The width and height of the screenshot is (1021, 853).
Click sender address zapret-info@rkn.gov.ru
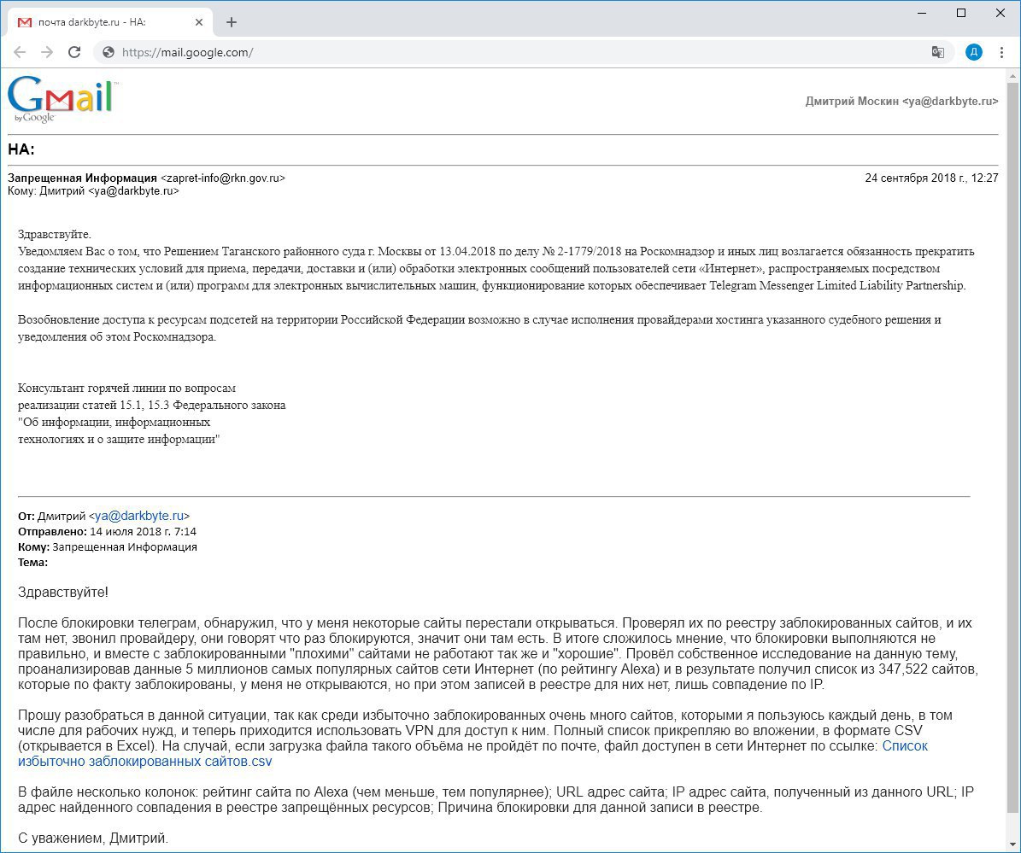223,178
